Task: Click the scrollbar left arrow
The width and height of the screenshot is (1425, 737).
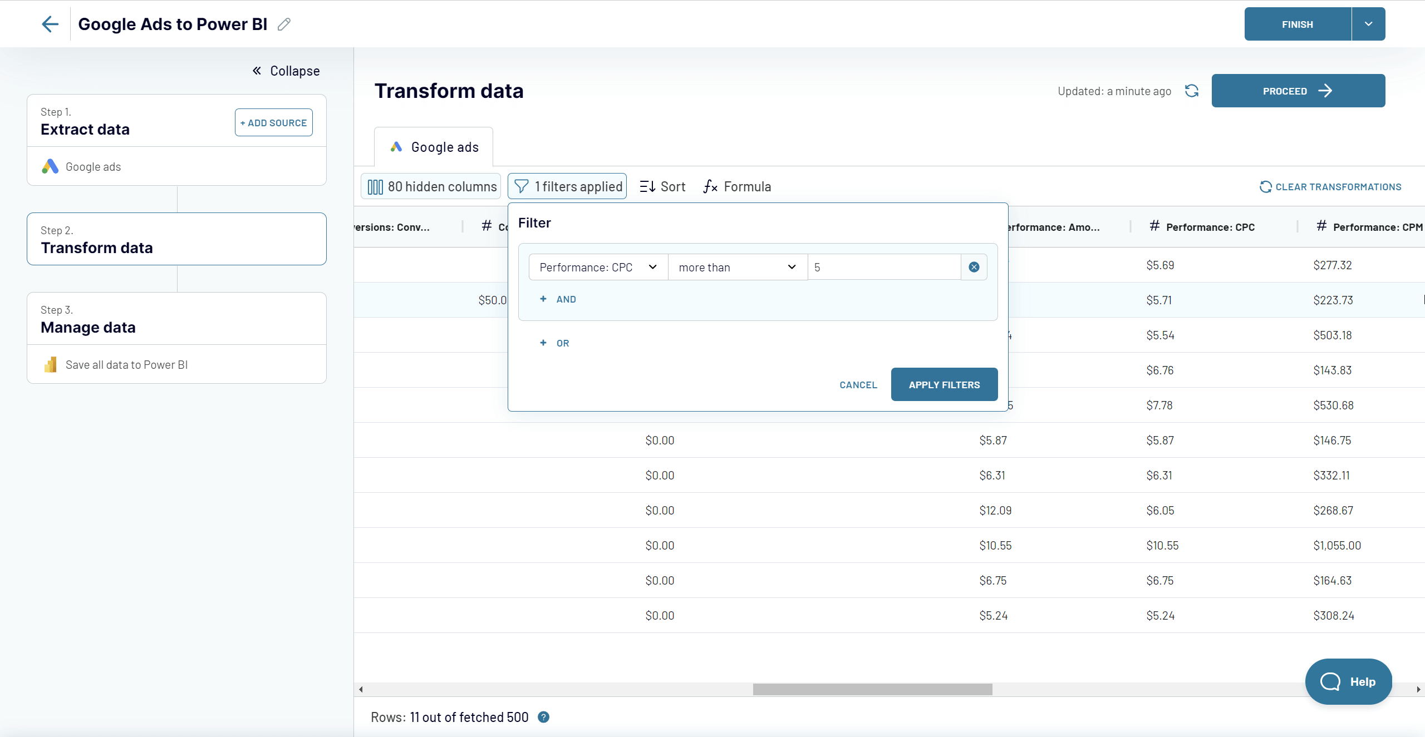Action: (361, 689)
